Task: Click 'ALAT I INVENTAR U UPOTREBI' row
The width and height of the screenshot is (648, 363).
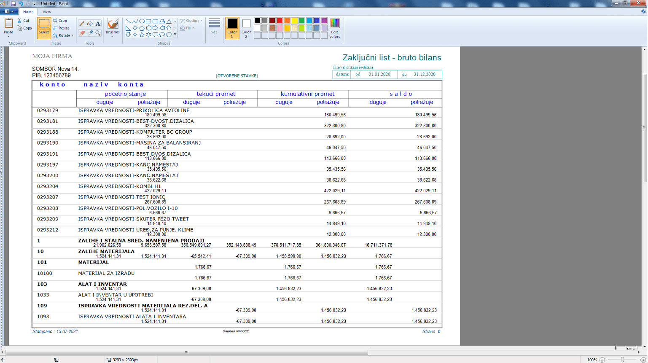Action: coord(237,297)
